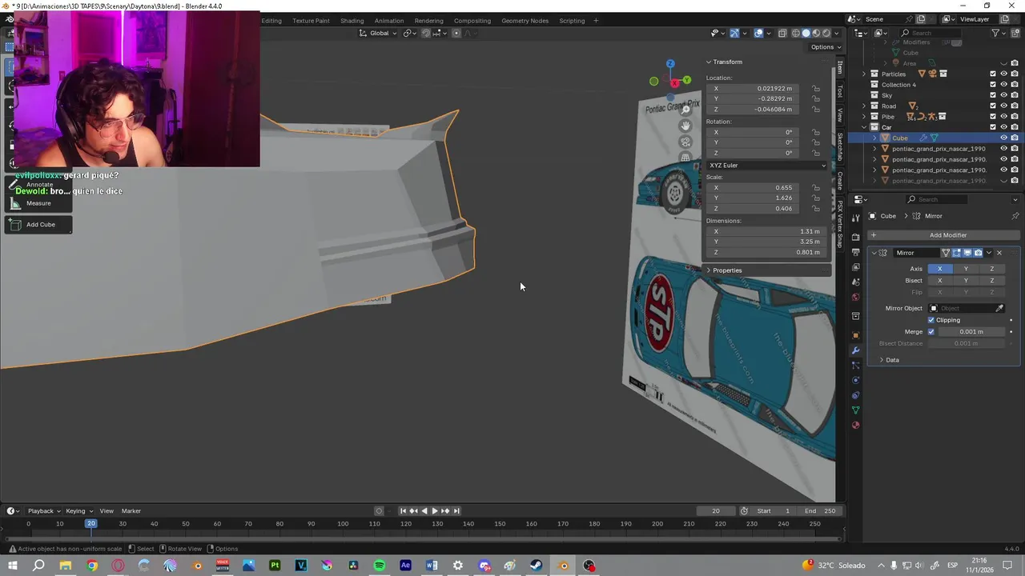Viewport: 1025px width, 576px height.
Task: Uncheck the Clipping checkbox
Action: coord(931,320)
